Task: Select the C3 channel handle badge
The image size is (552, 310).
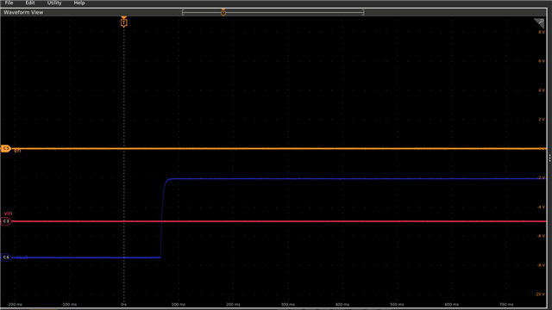Action: click(6, 221)
